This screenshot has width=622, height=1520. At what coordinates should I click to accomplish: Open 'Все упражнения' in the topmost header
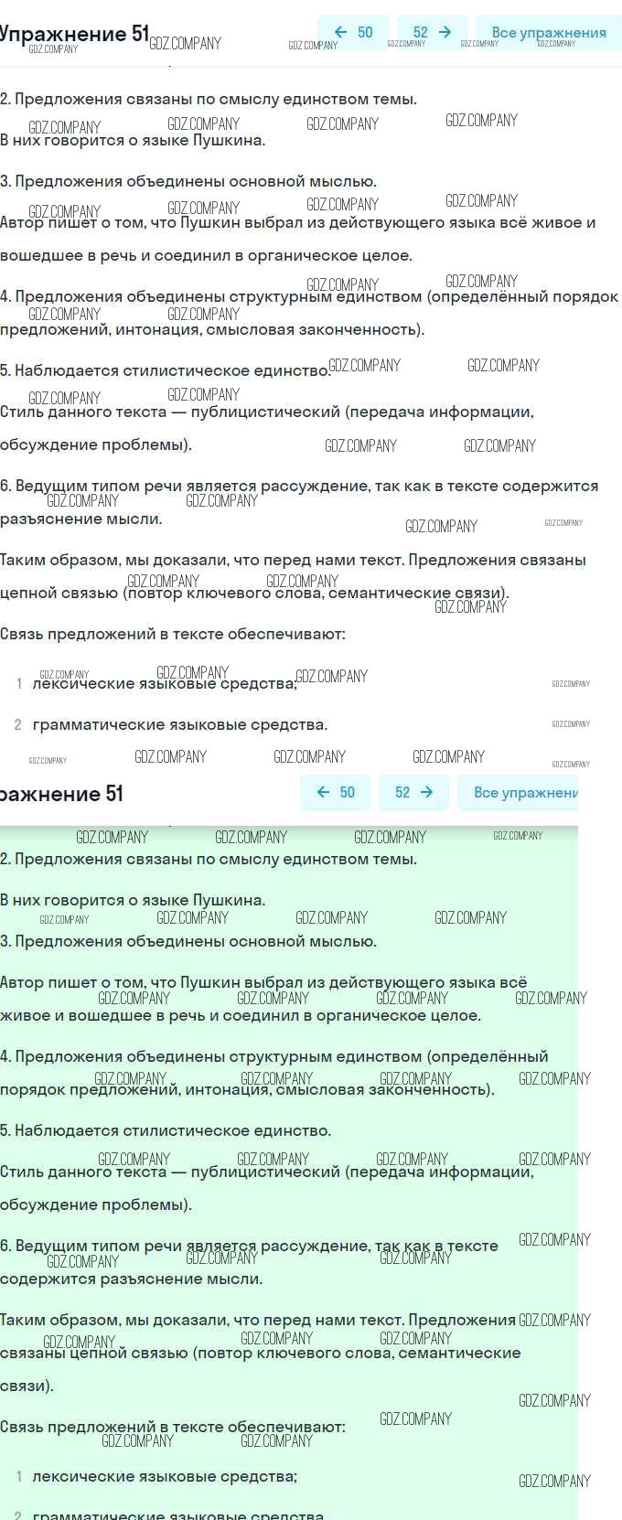click(x=548, y=33)
